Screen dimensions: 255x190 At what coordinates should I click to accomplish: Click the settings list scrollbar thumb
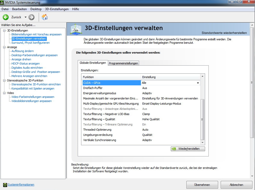[202, 119]
